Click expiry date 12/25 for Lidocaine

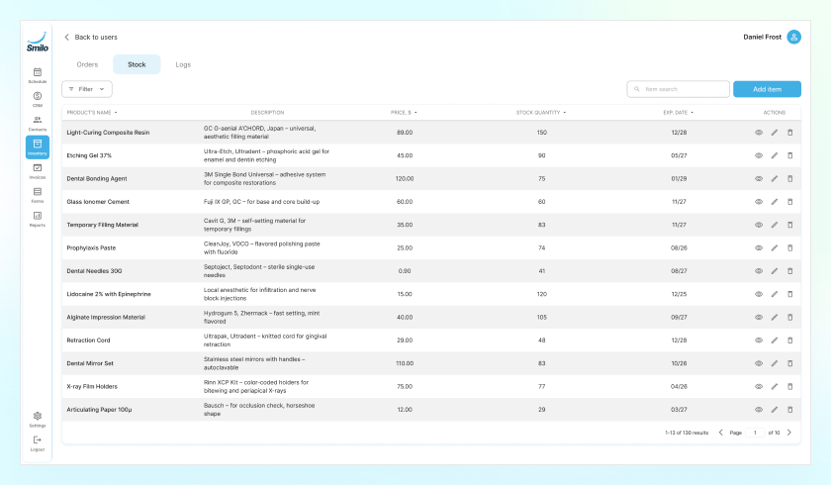click(x=679, y=294)
